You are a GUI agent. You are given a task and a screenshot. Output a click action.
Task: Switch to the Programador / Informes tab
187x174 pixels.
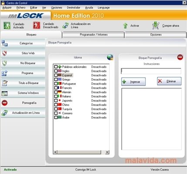click(x=94, y=34)
